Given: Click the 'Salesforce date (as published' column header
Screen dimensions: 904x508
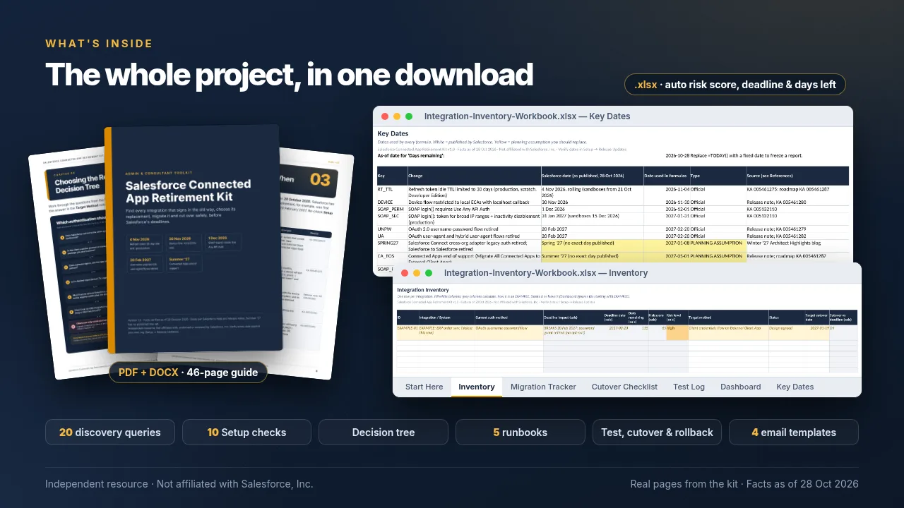Looking at the screenshot, I should coord(592,176).
